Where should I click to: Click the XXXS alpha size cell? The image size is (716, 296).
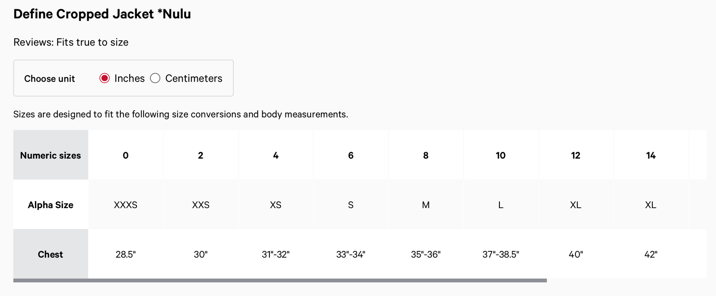point(126,205)
